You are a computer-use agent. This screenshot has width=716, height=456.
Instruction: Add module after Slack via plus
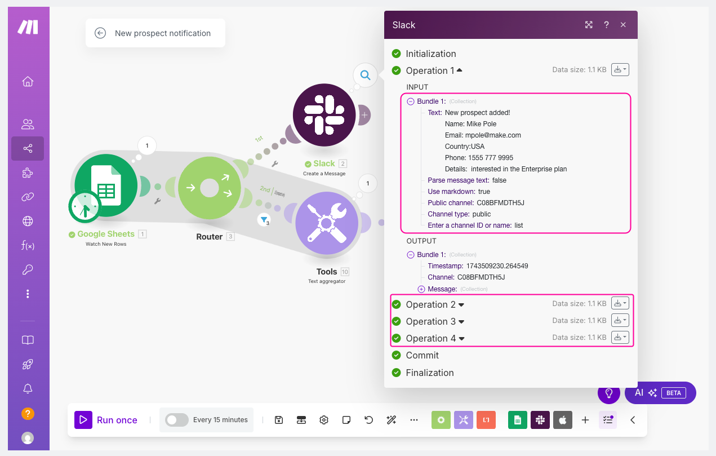tap(364, 114)
